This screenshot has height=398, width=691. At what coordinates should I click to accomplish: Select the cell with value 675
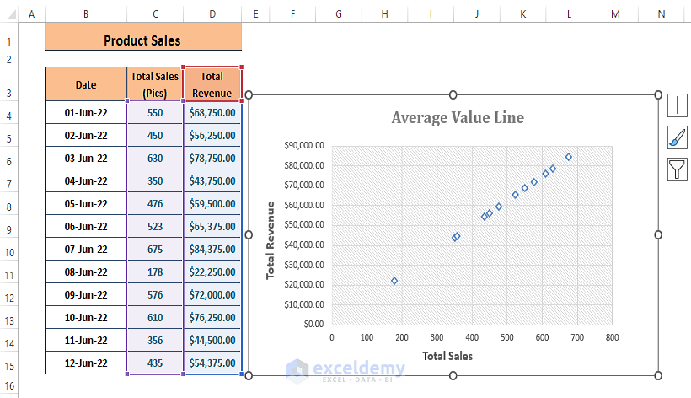coord(155,249)
